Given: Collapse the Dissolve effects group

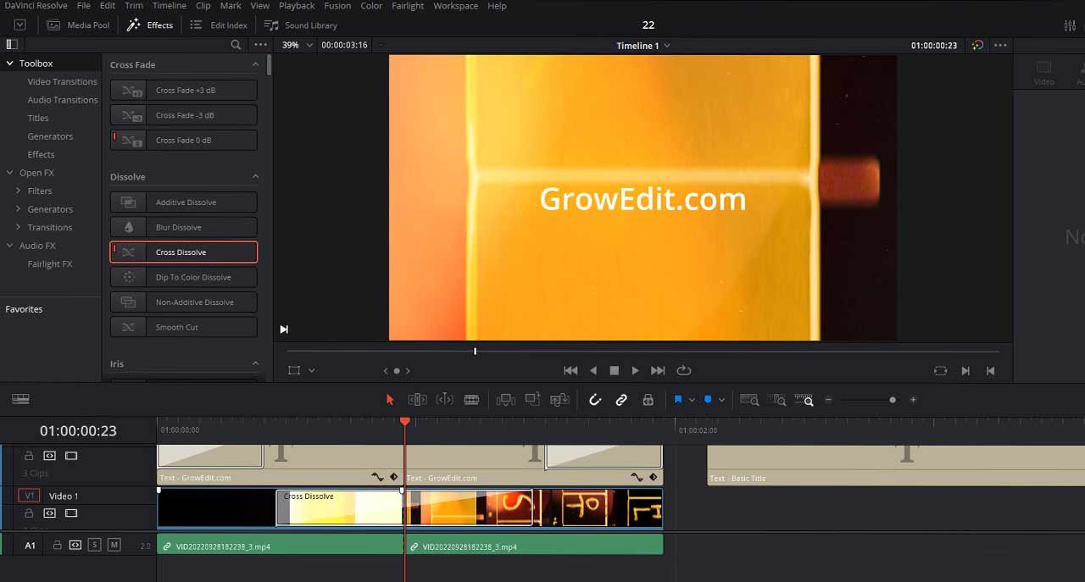Looking at the screenshot, I should click(255, 177).
